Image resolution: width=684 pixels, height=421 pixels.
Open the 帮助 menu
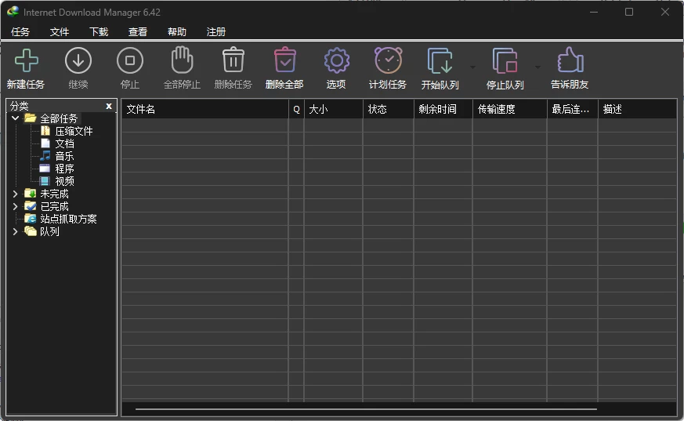[177, 32]
